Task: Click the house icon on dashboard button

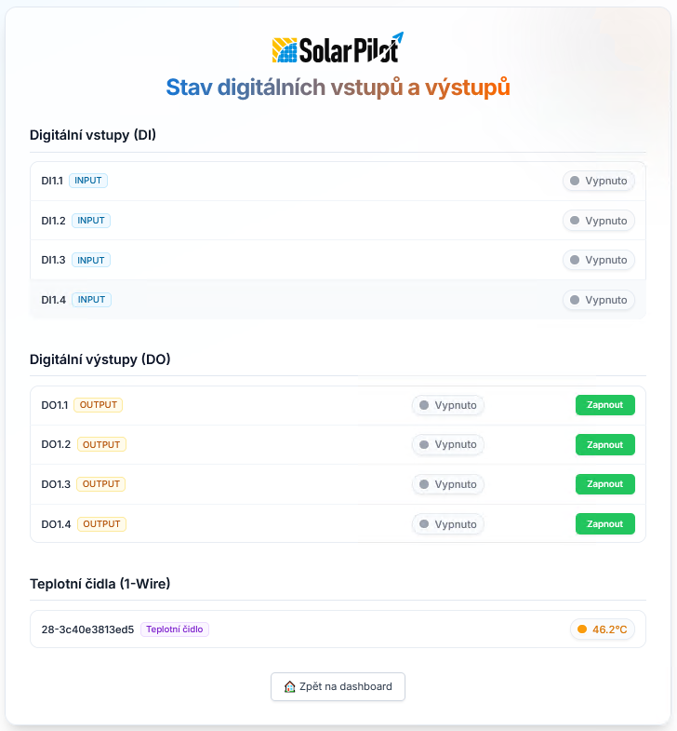Action: [289, 686]
